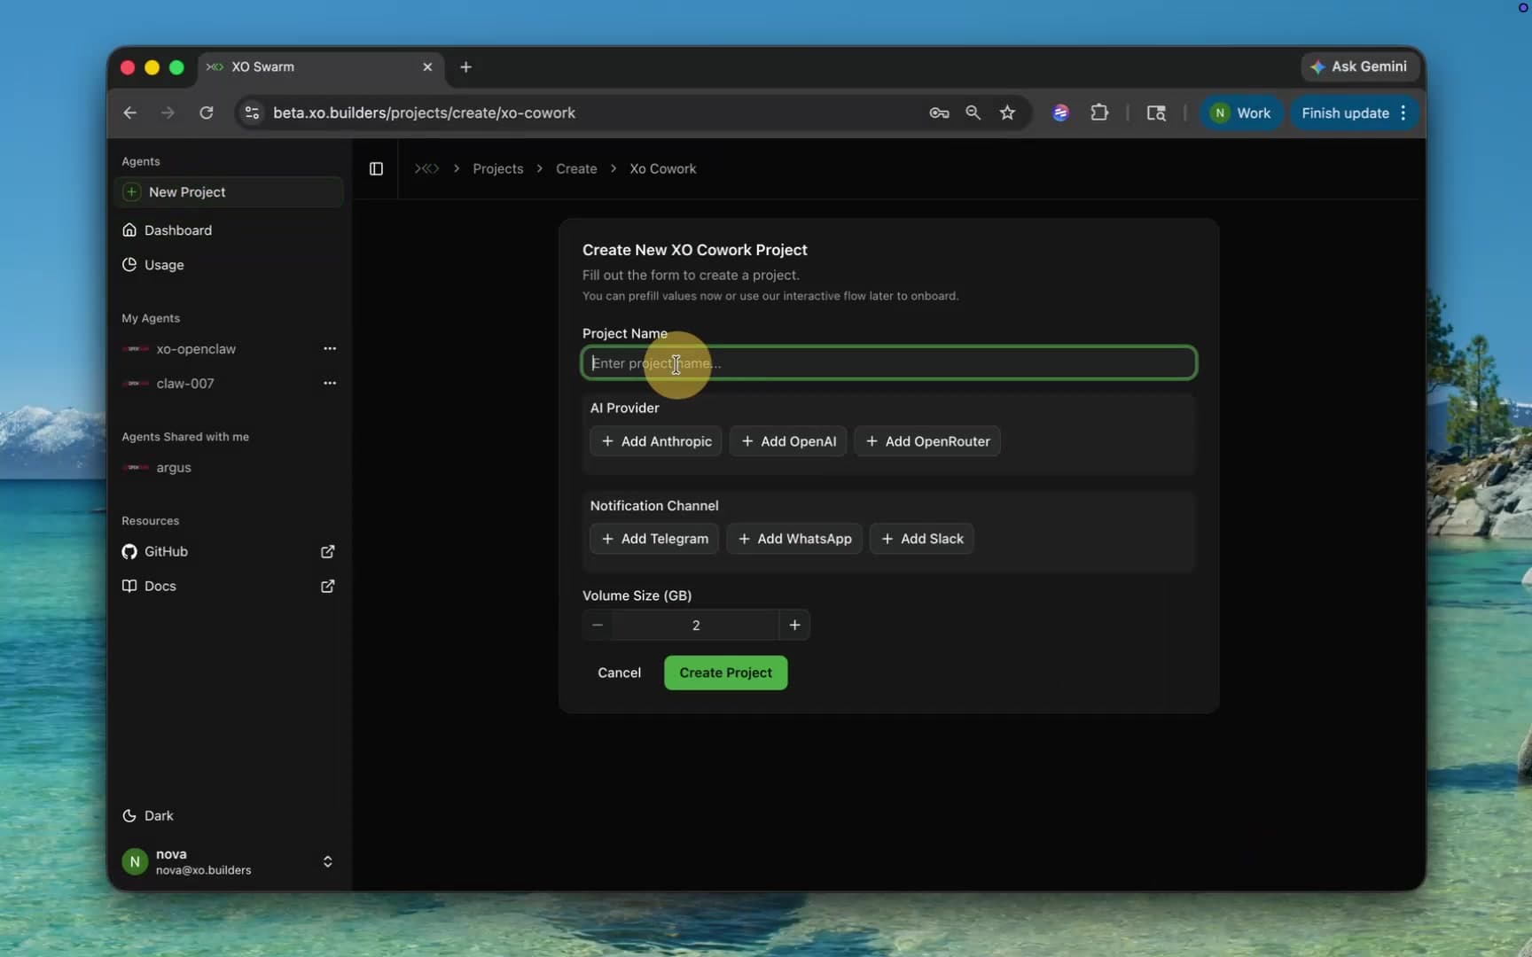Click GitHub external link icon

(327, 552)
